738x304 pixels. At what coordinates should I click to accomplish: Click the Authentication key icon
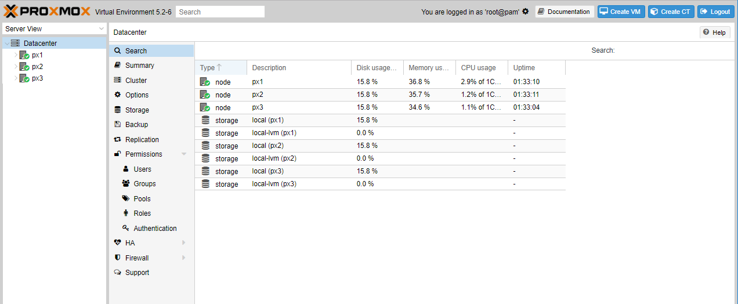point(126,228)
